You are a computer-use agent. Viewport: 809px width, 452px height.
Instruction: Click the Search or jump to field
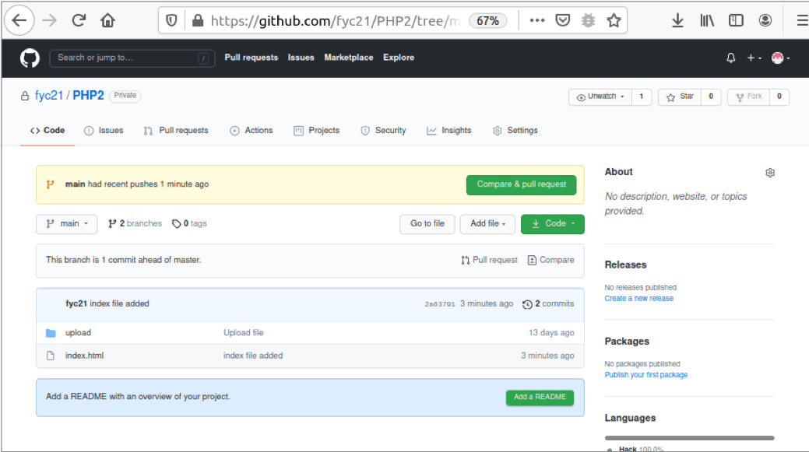coord(132,57)
